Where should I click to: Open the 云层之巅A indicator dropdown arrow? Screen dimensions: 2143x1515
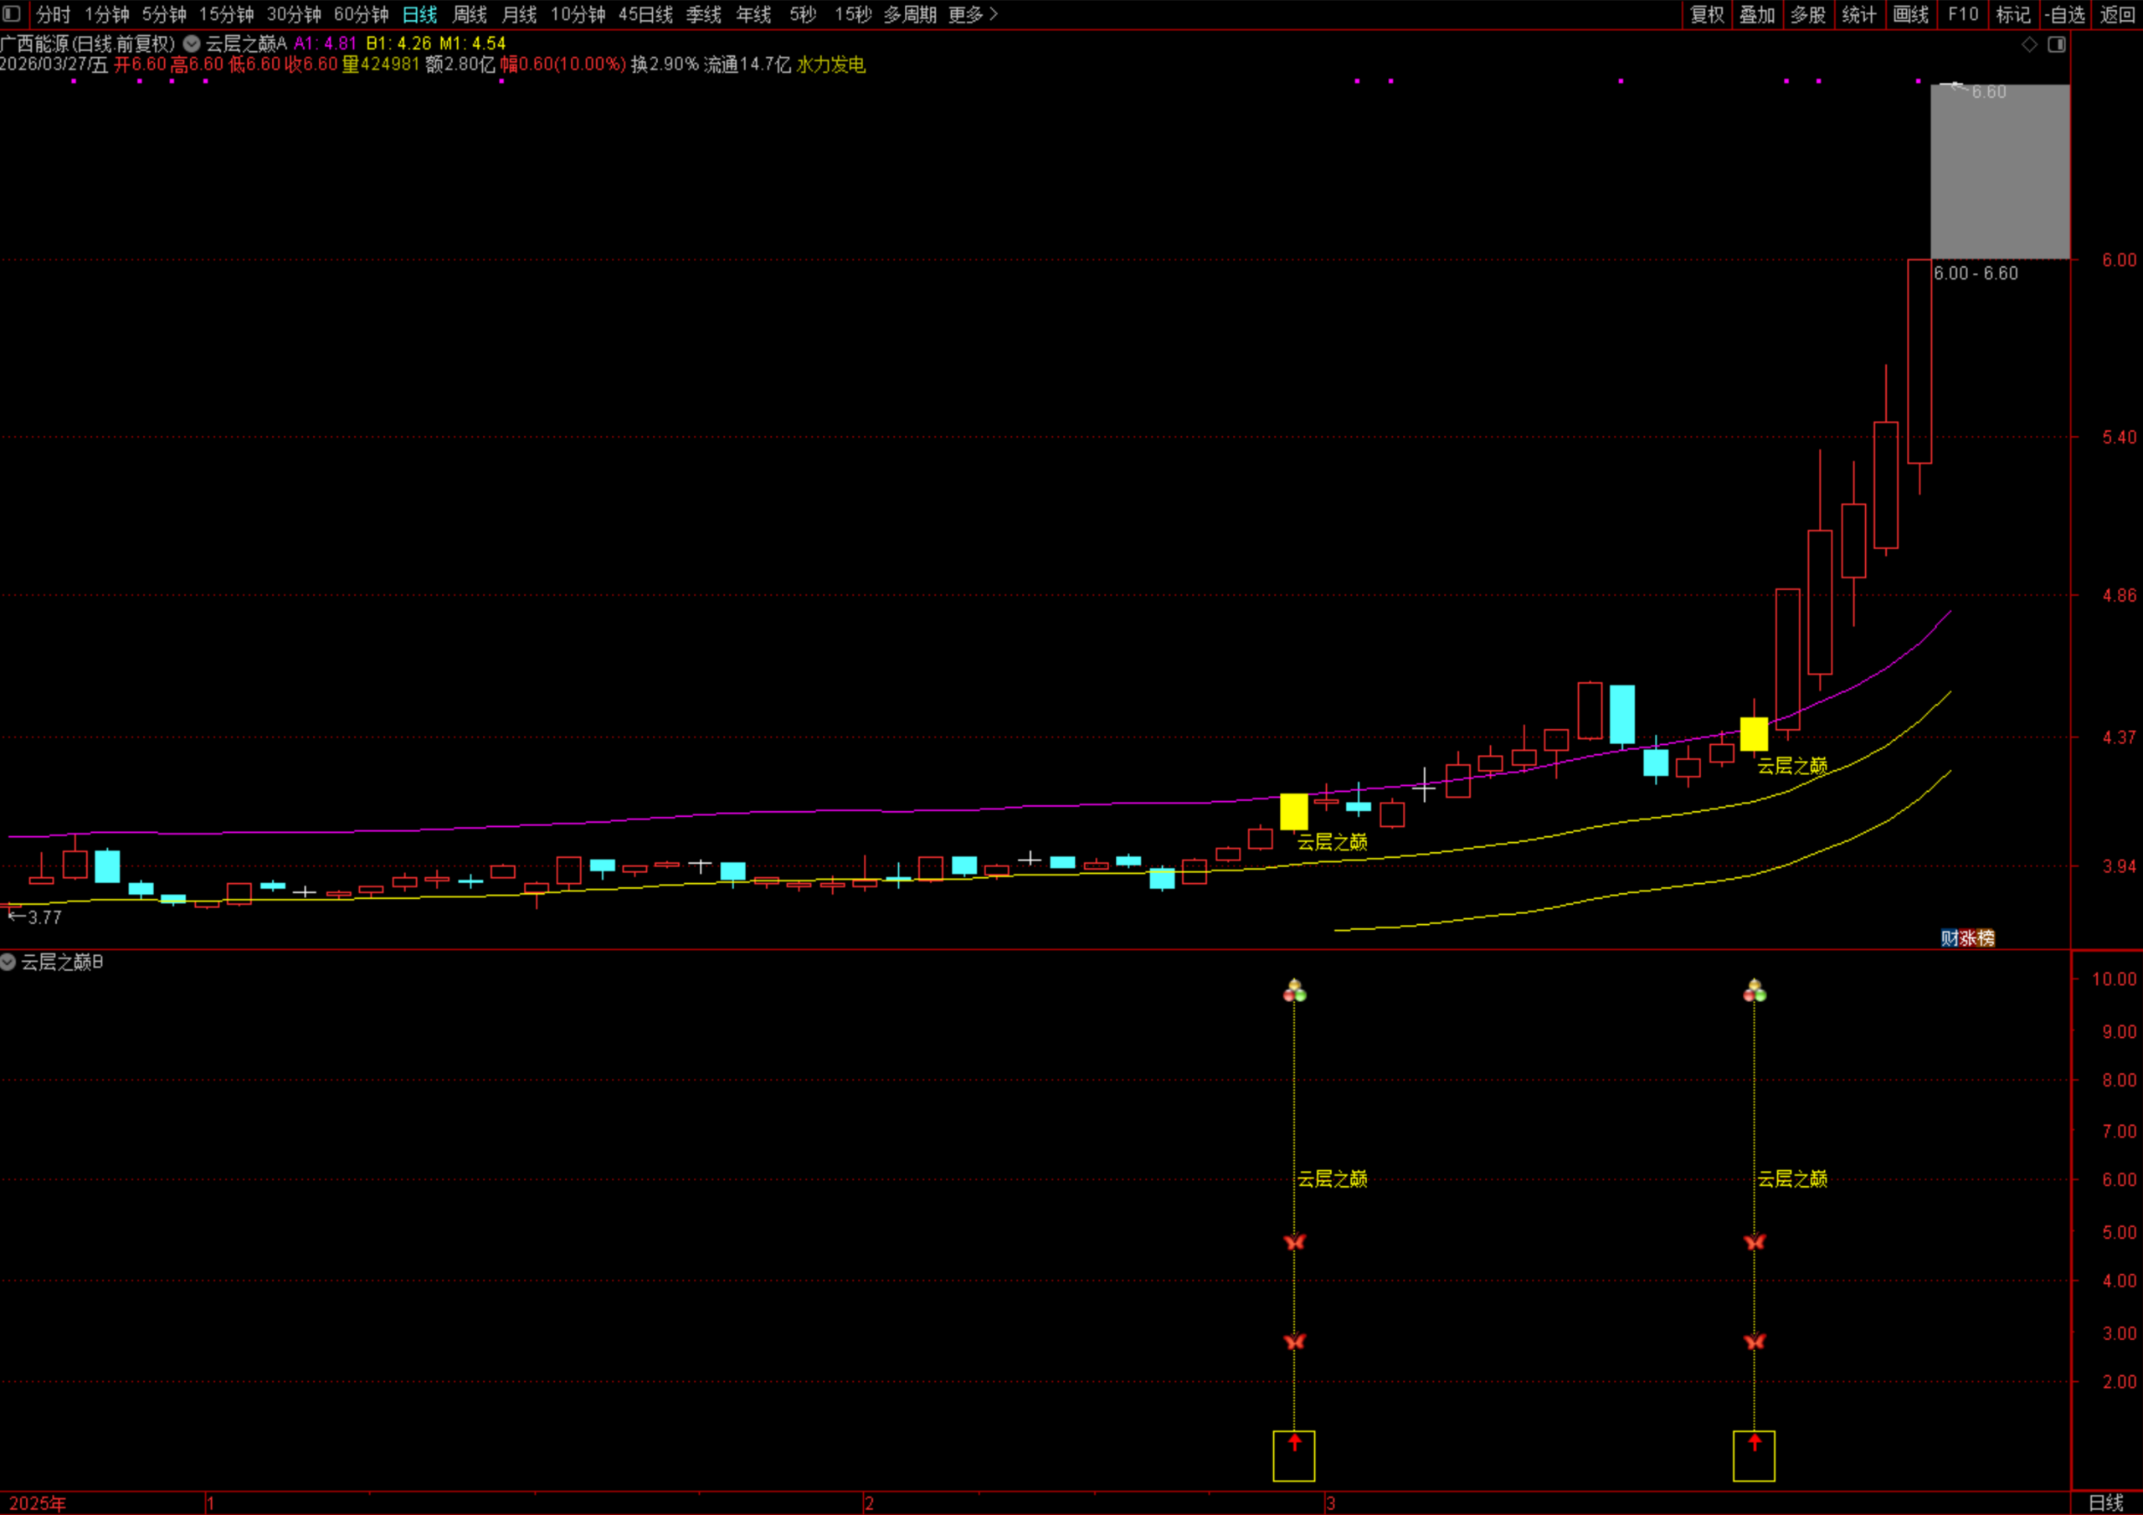192,43
